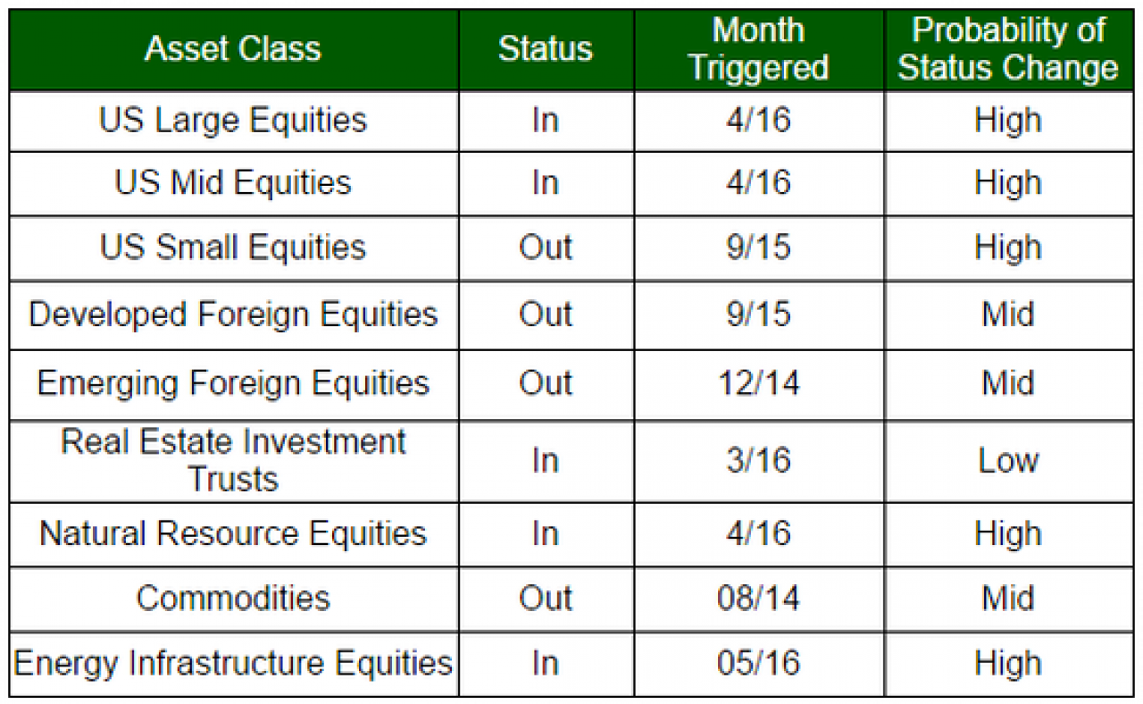Select the Probability of Status Change header
This screenshot has height=704, width=1143.
1008,49
